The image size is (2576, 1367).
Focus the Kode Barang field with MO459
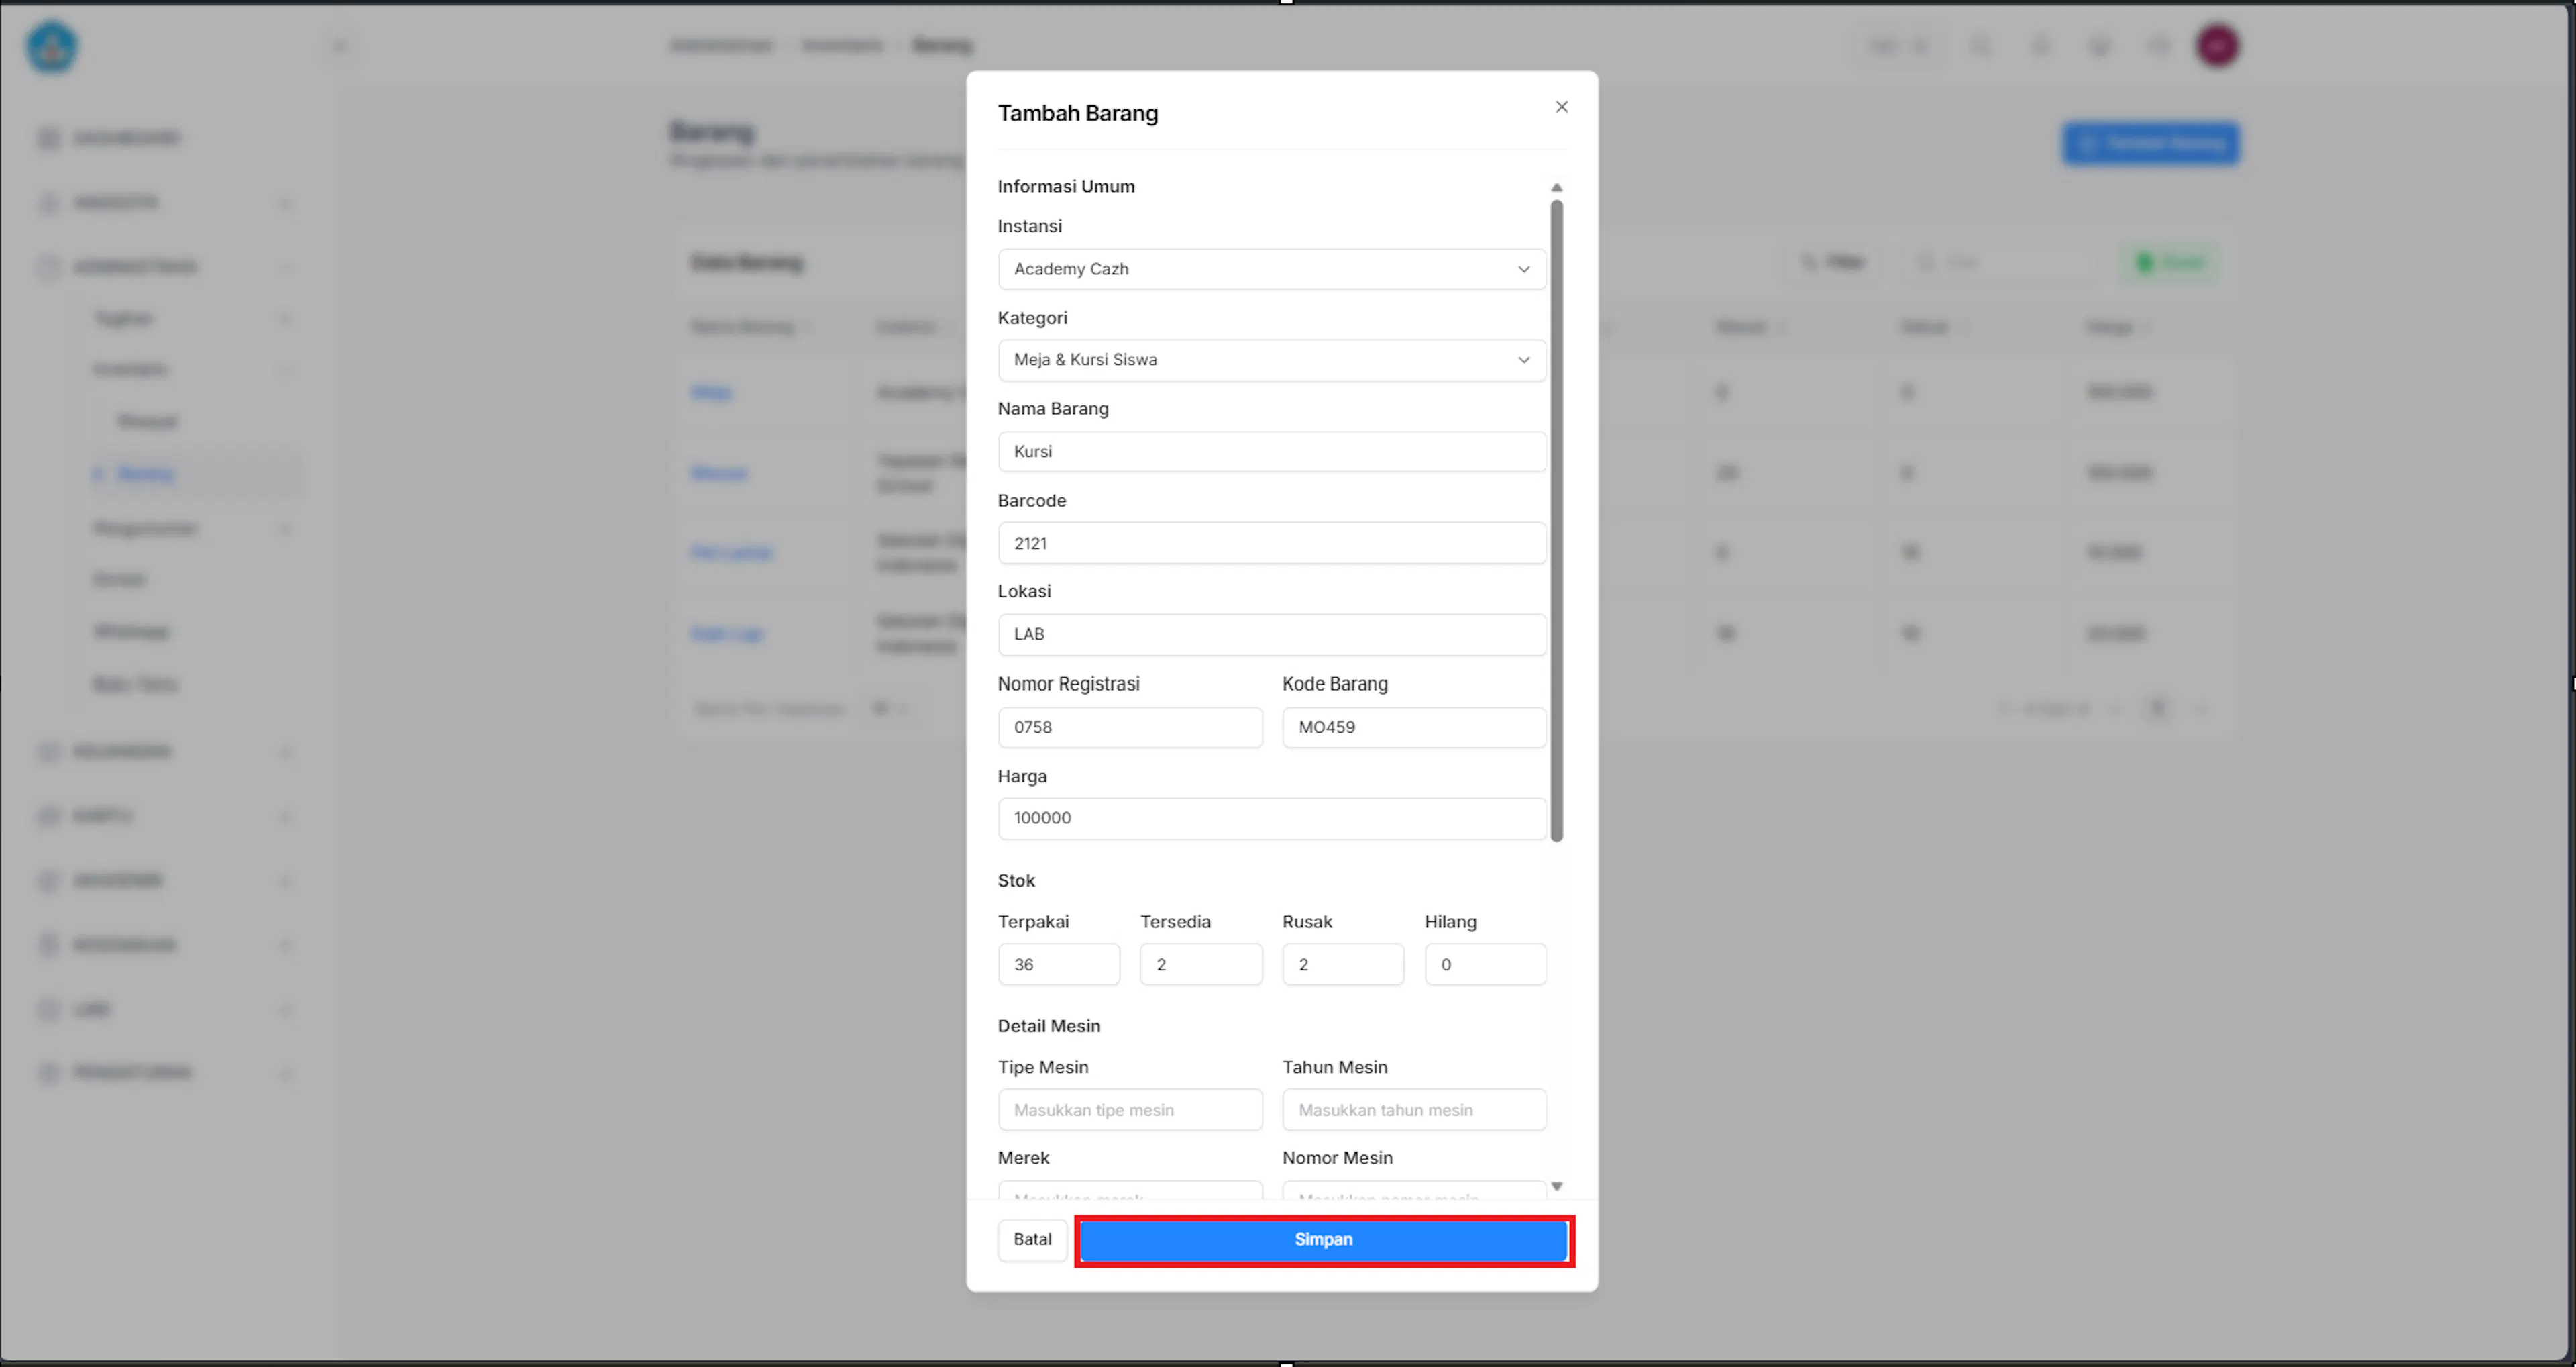click(x=1414, y=727)
